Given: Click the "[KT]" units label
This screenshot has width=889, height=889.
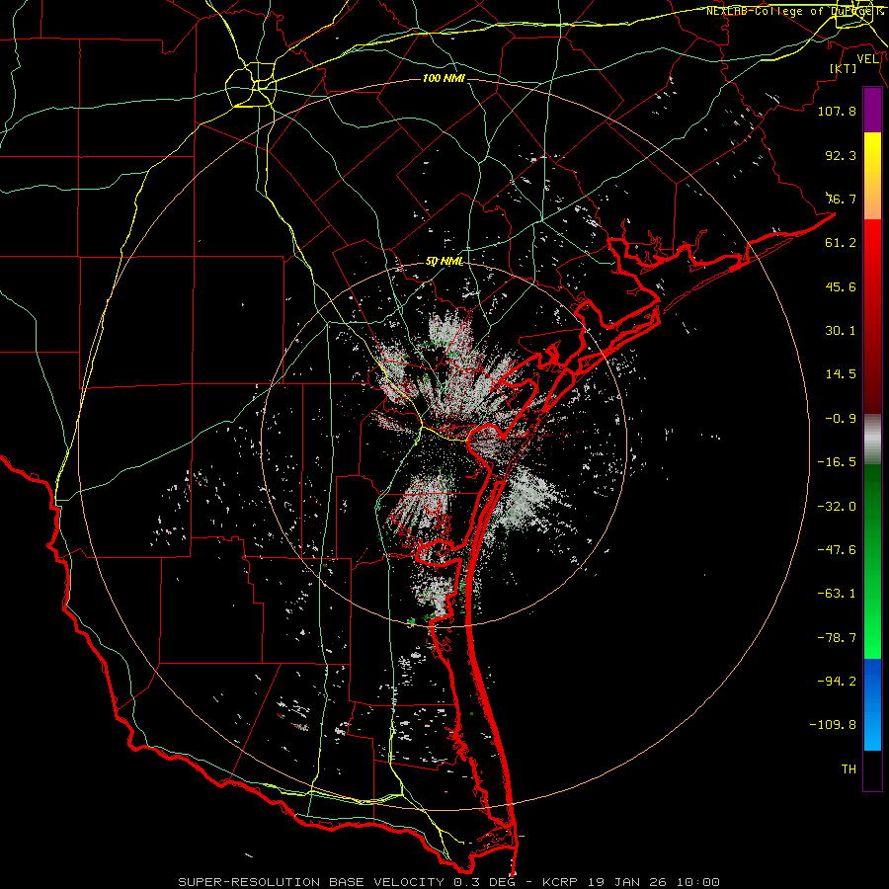Looking at the screenshot, I should [844, 68].
